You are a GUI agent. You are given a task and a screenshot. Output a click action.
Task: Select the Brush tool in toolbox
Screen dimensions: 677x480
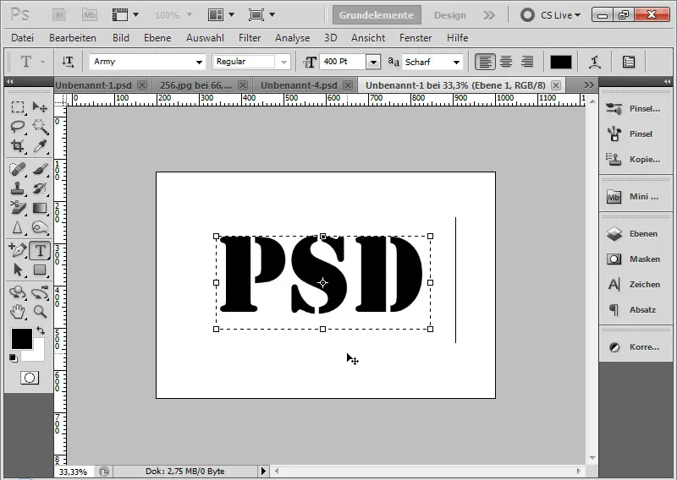pyautogui.click(x=40, y=169)
